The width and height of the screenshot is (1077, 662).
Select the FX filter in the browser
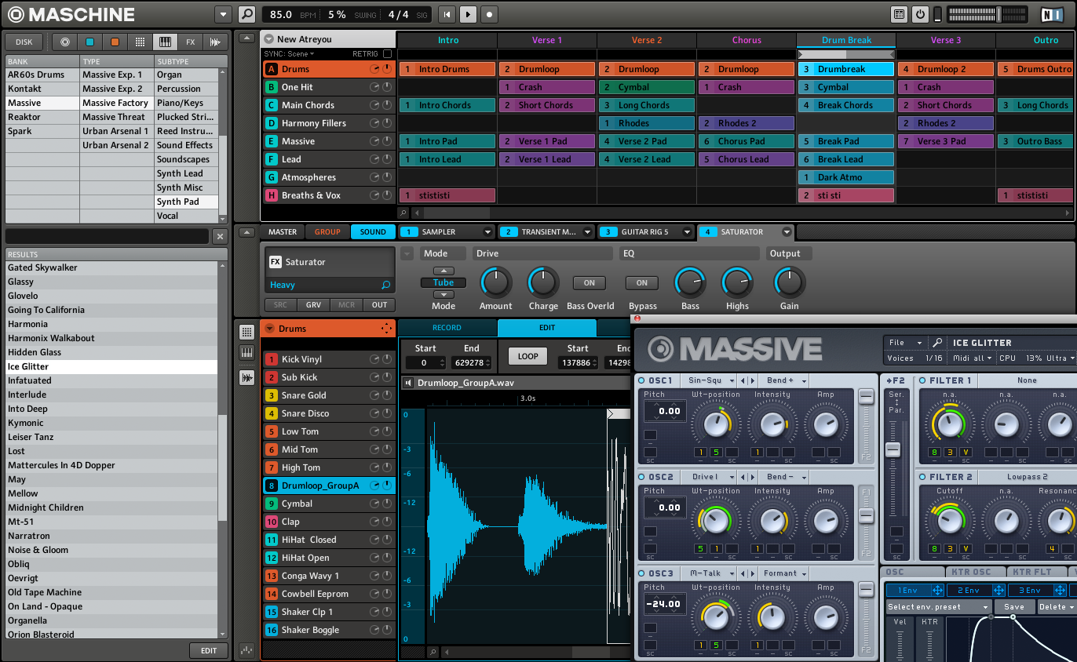pyautogui.click(x=190, y=42)
